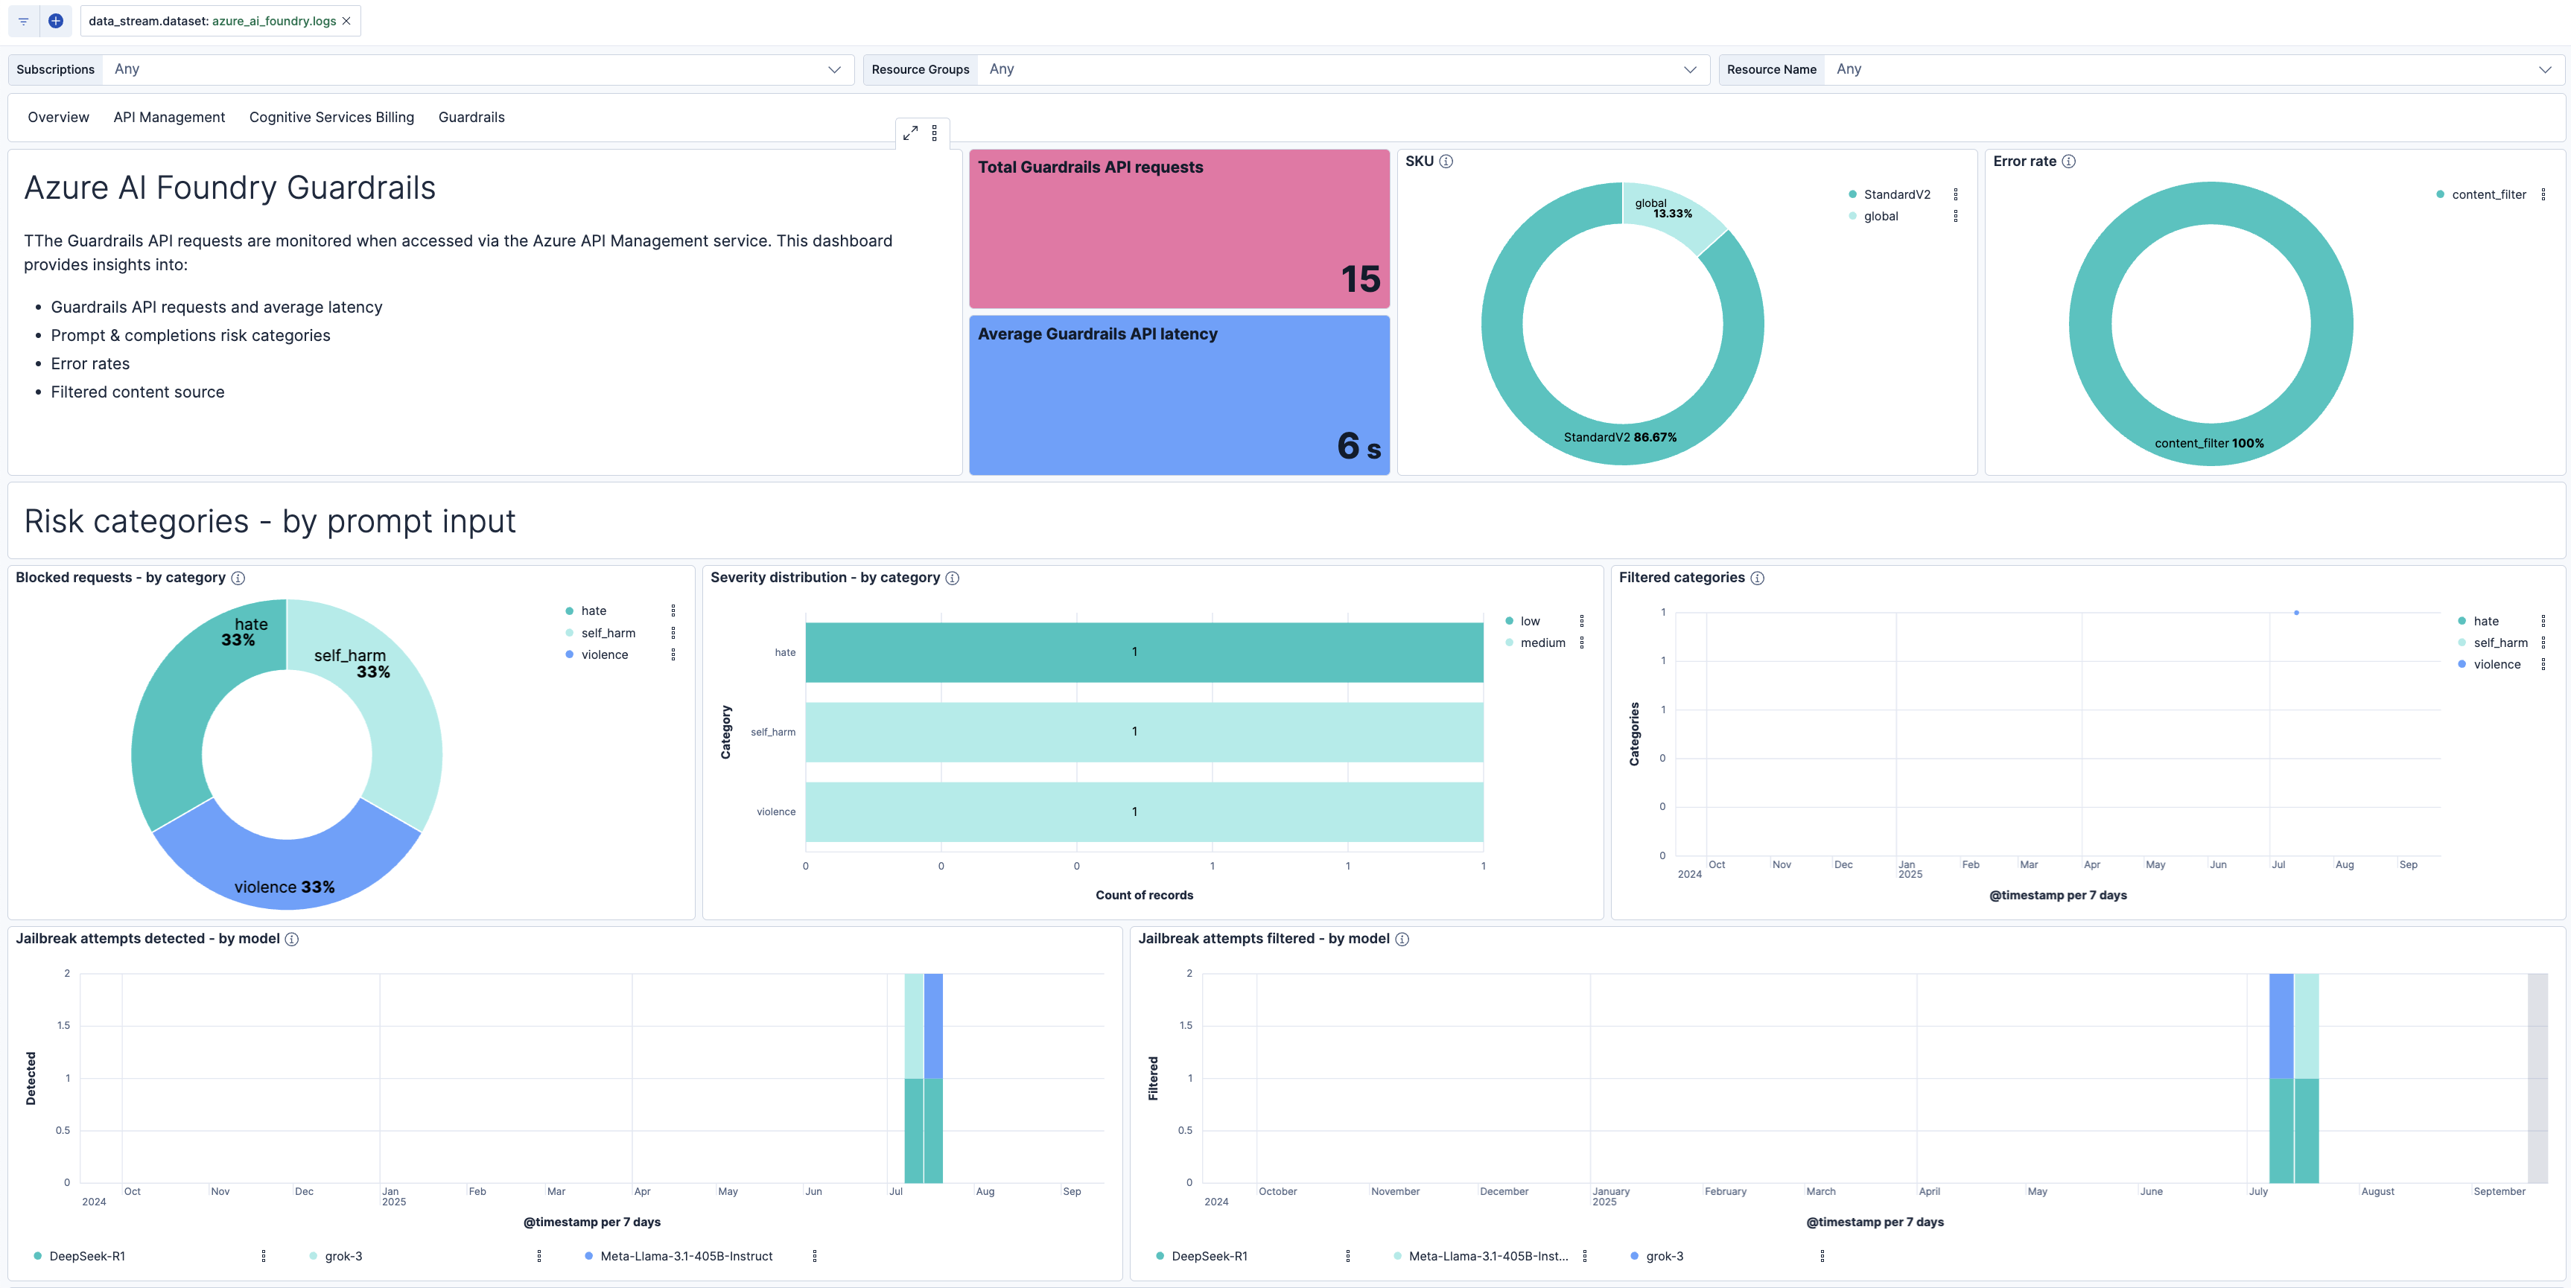Click the color dot beside self_harm legend entry

pos(570,631)
